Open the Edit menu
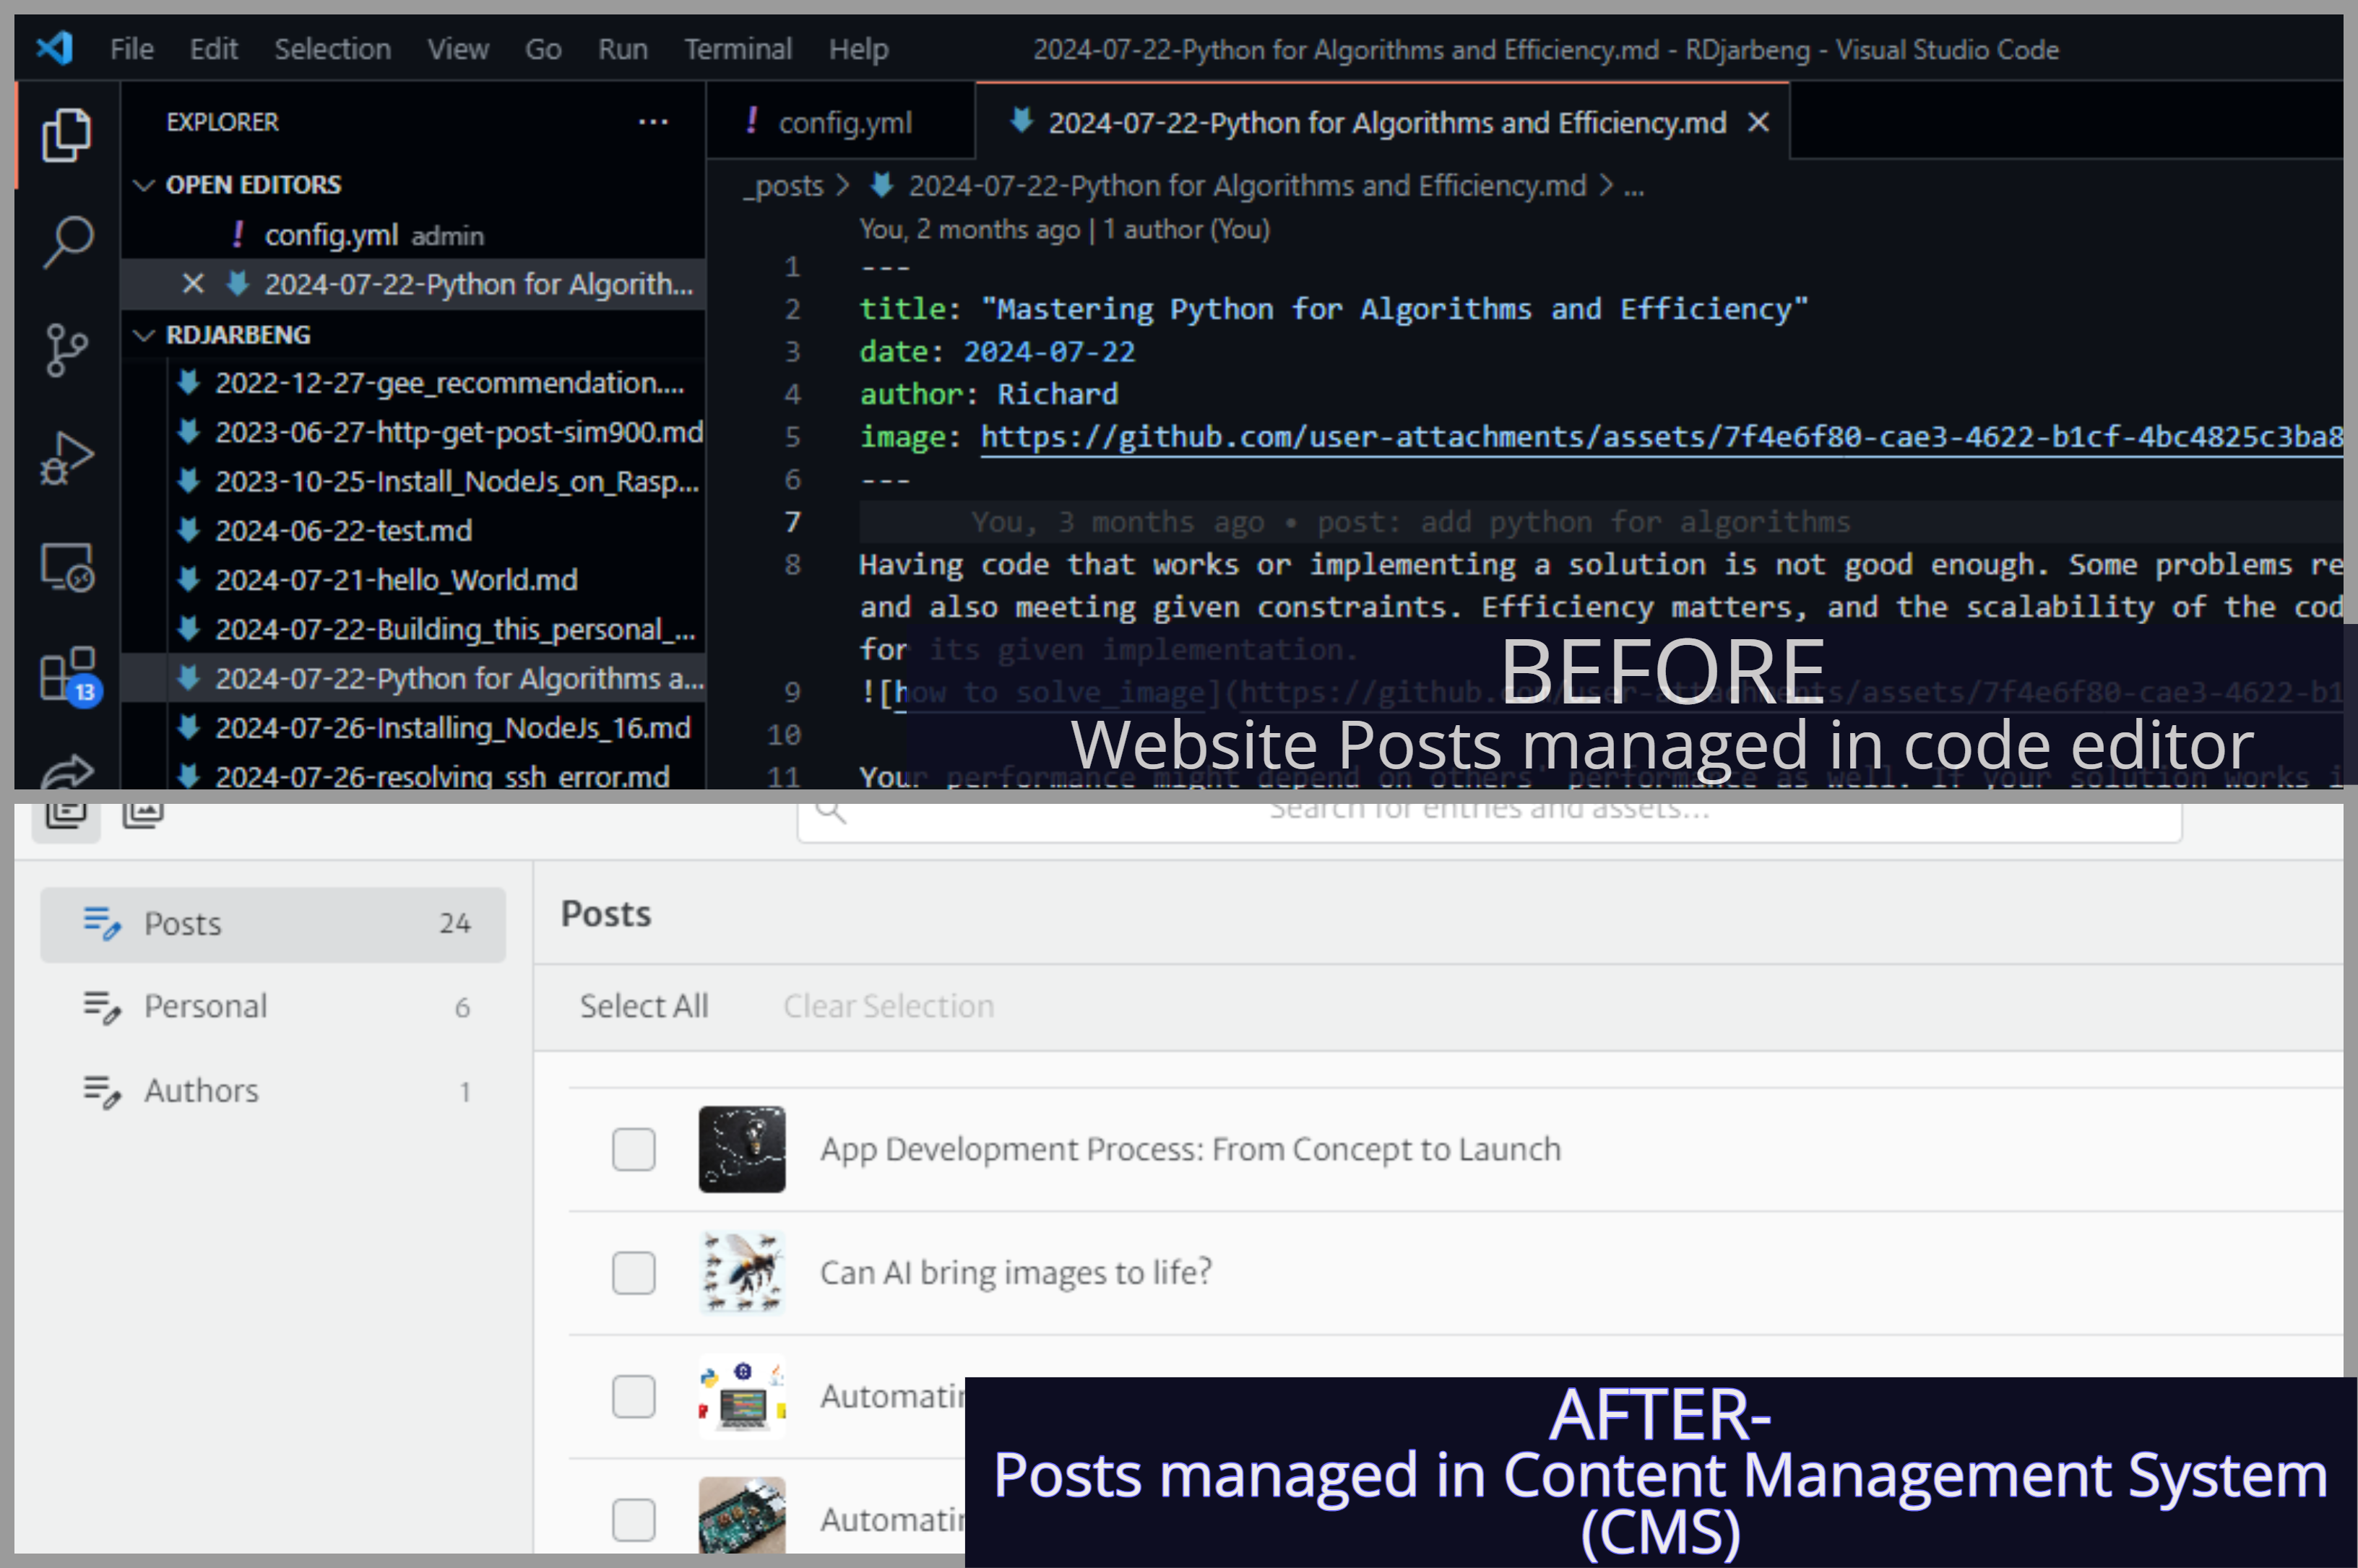 [x=213, y=48]
